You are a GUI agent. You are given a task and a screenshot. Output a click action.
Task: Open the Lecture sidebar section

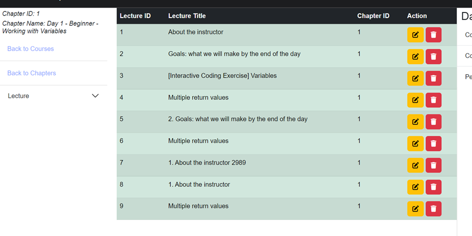tap(19, 96)
